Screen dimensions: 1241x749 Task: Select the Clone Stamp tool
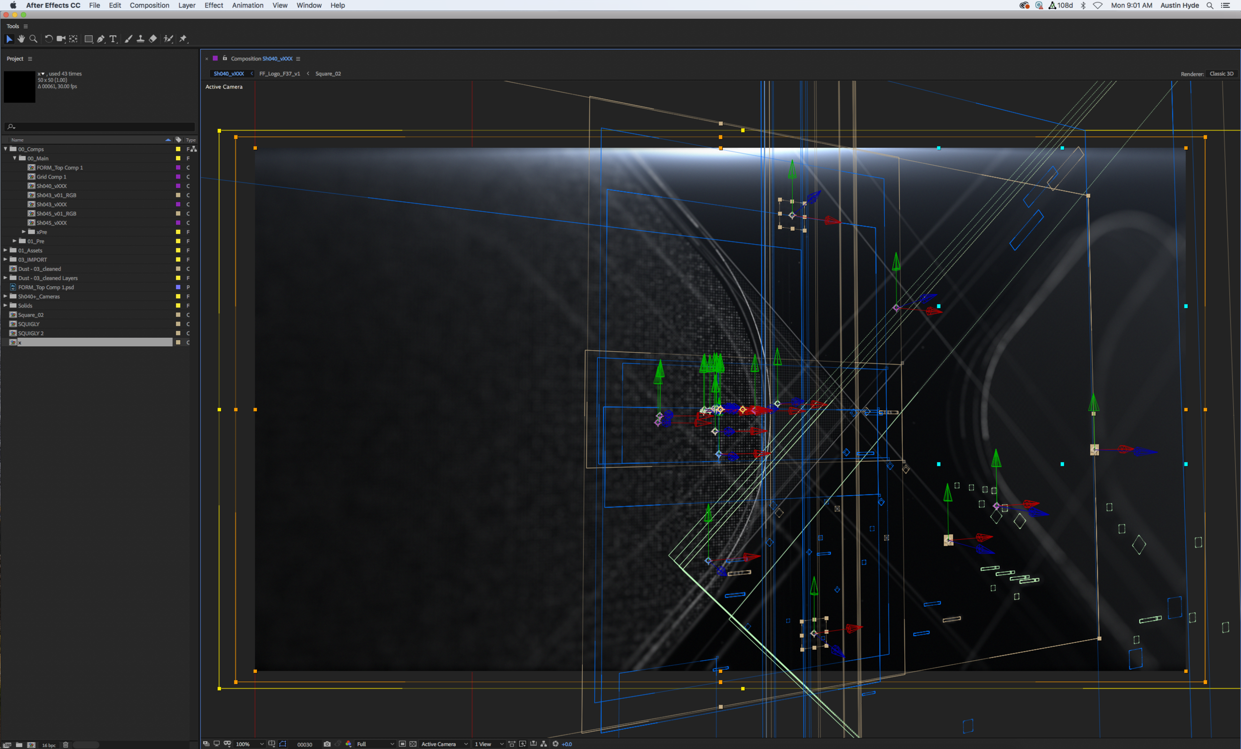point(140,39)
